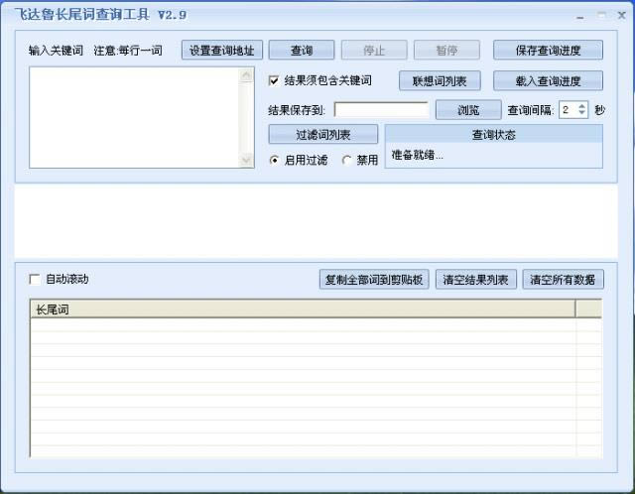Decrease query interval with down arrow
This screenshot has width=635, height=494.
click(581, 114)
